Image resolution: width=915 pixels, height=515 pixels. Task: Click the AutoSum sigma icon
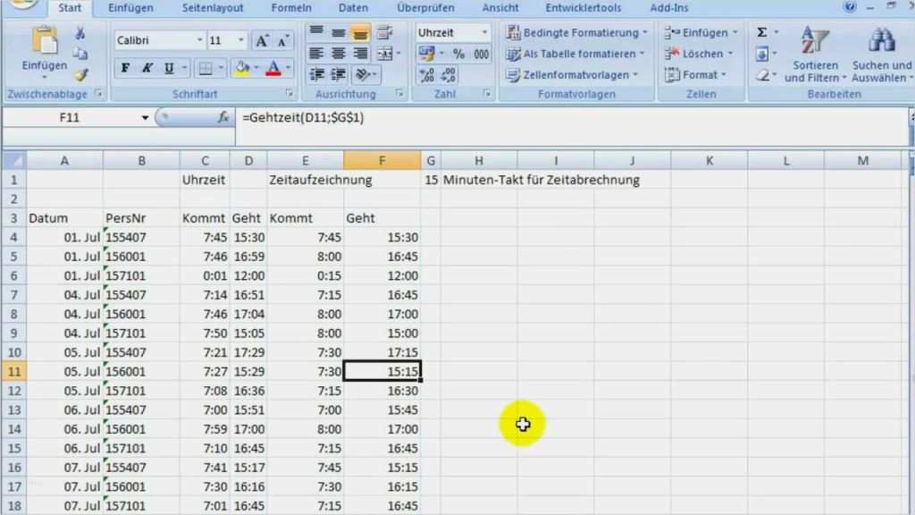click(760, 32)
